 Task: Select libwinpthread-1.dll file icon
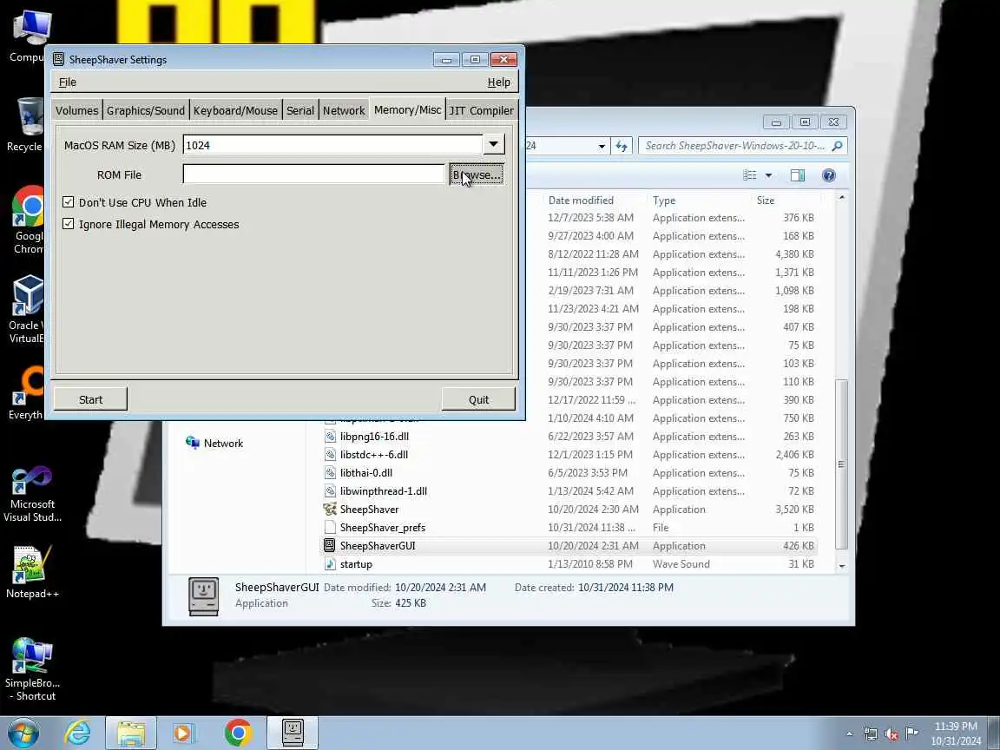click(x=330, y=491)
